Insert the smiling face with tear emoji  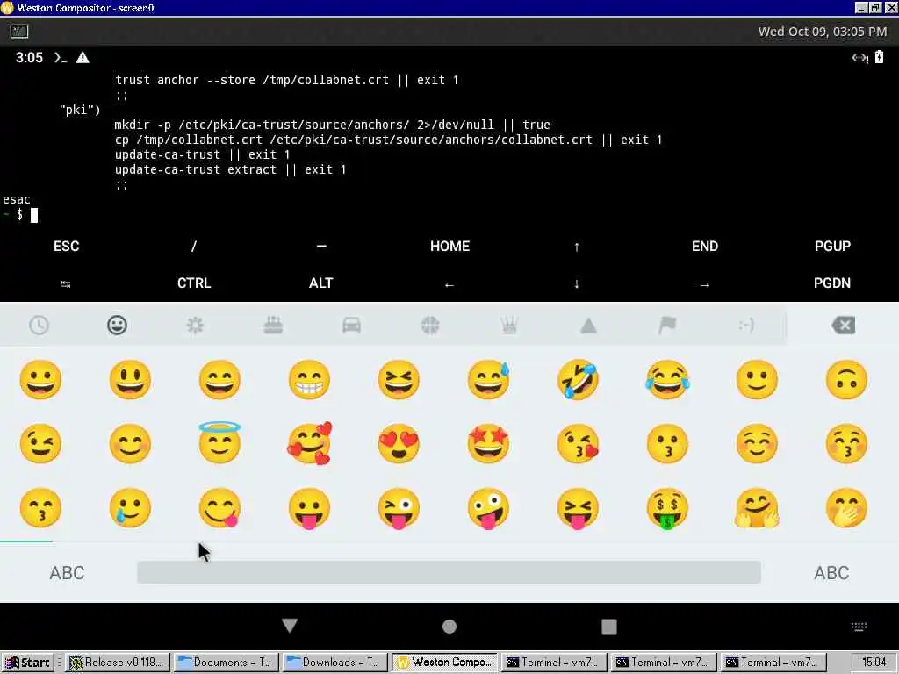(130, 508)
